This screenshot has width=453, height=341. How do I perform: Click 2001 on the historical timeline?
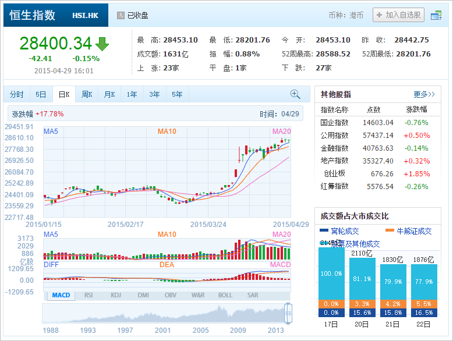click(x=162, y=331)
